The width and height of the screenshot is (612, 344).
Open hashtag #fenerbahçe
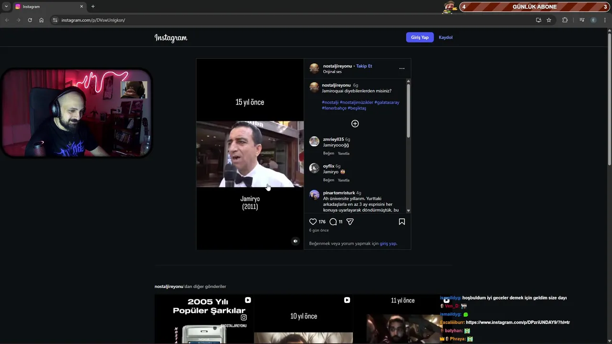[334, 108]
